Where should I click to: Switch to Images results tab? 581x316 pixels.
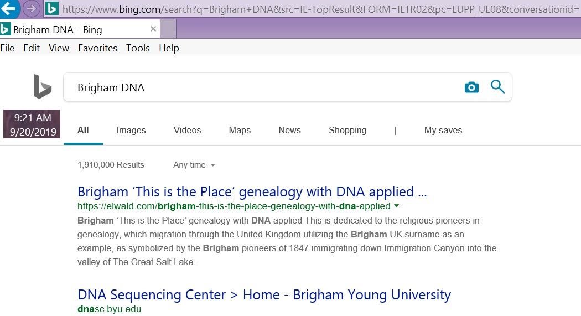pos(131,131)
